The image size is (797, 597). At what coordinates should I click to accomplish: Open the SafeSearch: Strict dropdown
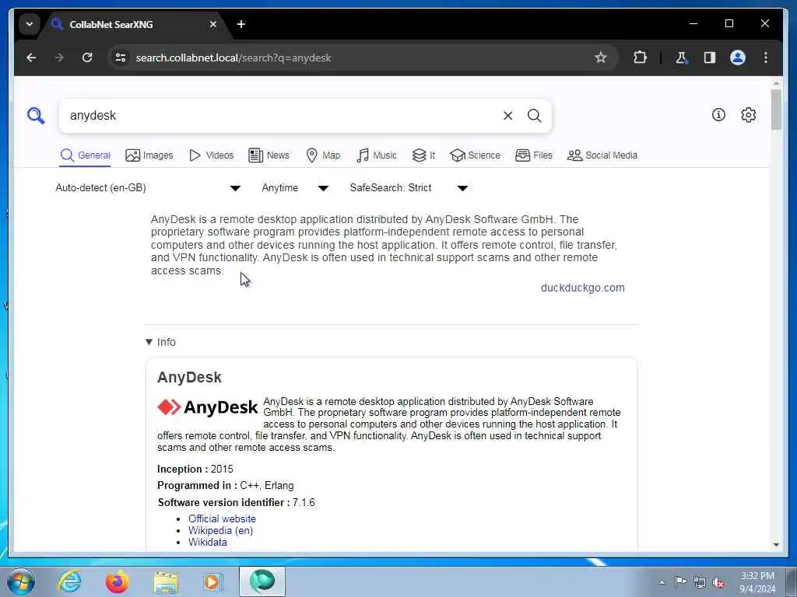click(409, 188)
